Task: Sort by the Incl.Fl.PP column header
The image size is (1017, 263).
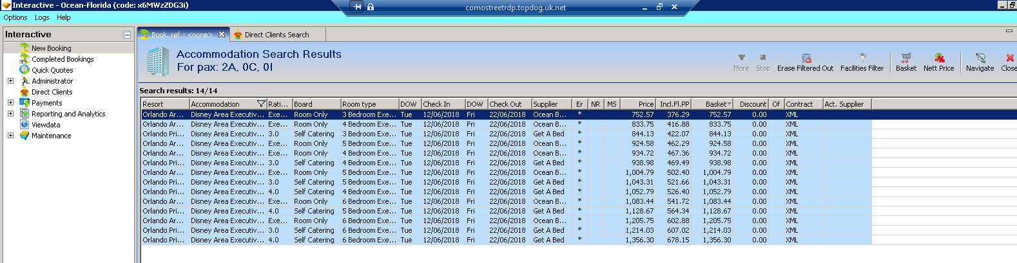Action: [673, 104]
